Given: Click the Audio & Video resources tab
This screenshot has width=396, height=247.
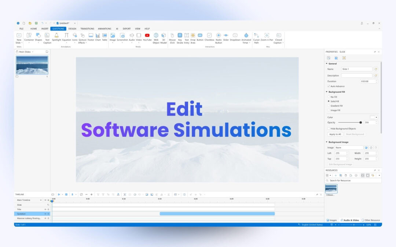Looking at the screenshot, I should point(350,220).
